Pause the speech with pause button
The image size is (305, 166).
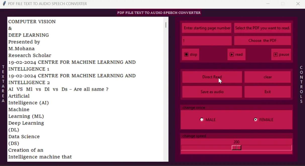281,54
